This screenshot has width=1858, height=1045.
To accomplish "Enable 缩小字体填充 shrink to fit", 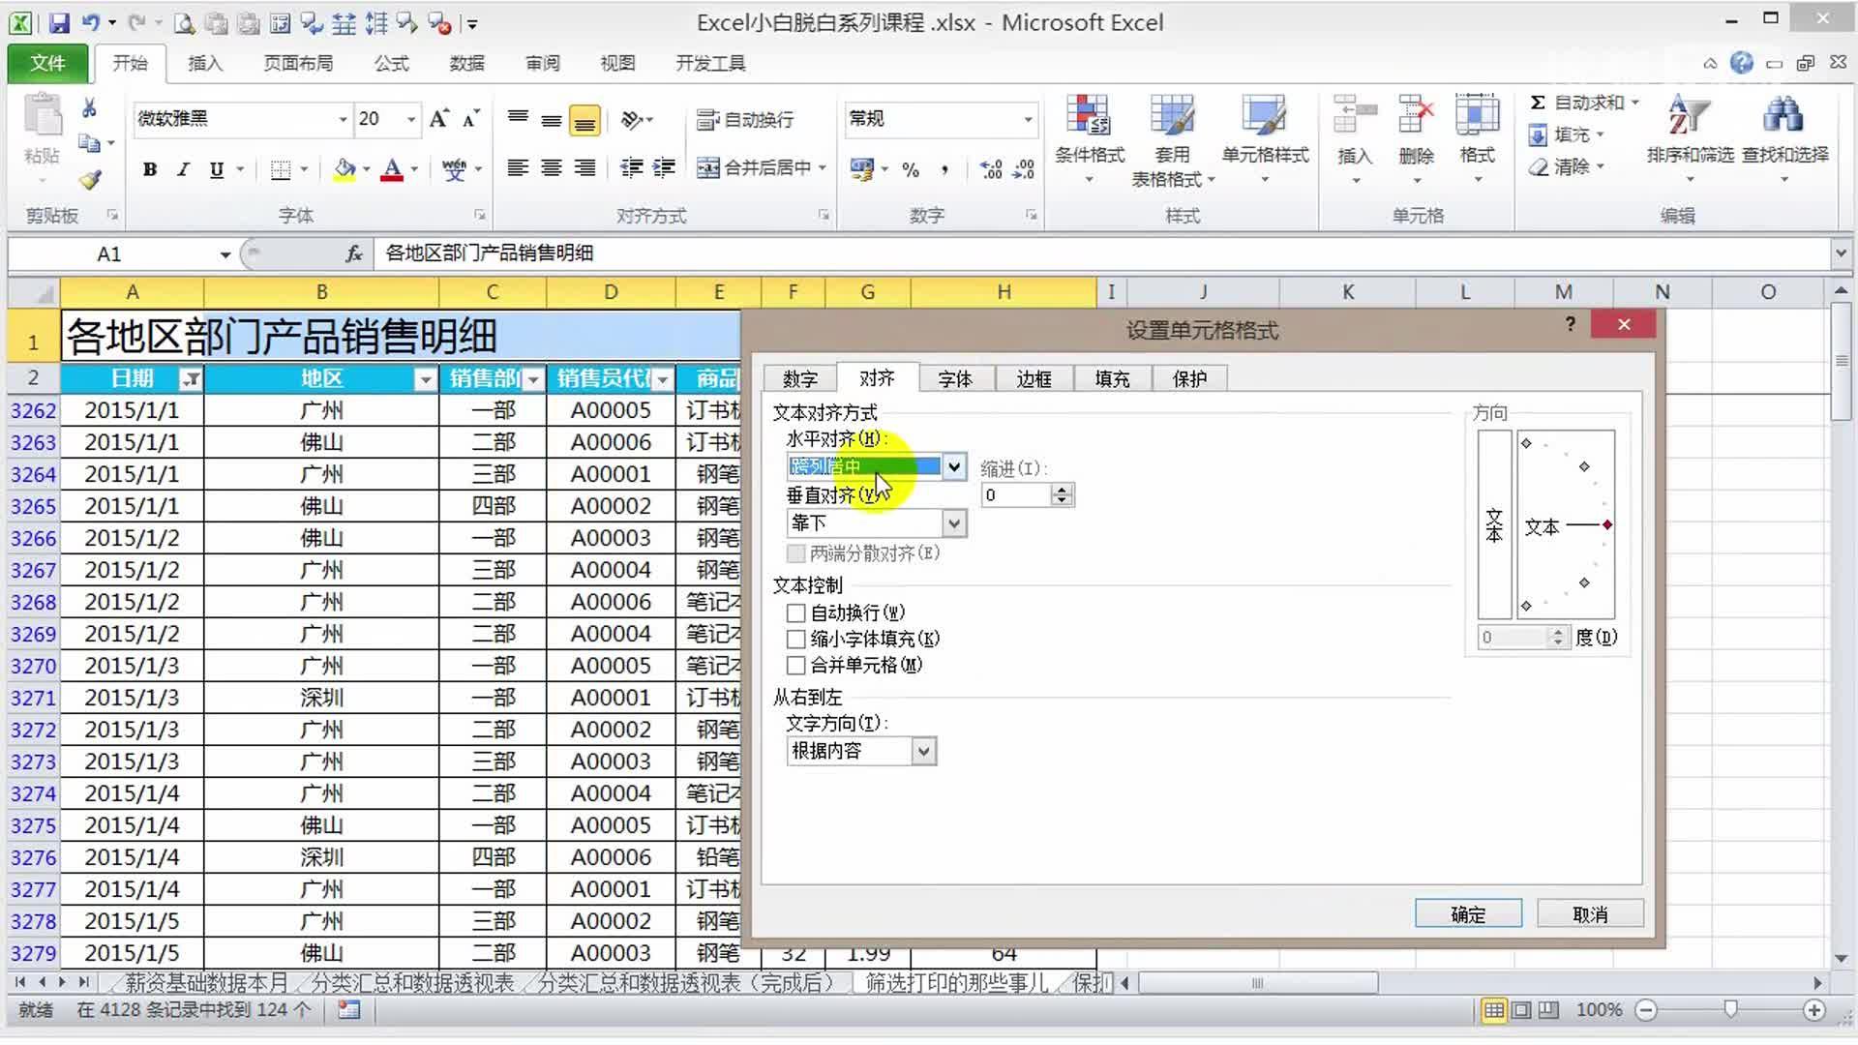I will 795,639.
